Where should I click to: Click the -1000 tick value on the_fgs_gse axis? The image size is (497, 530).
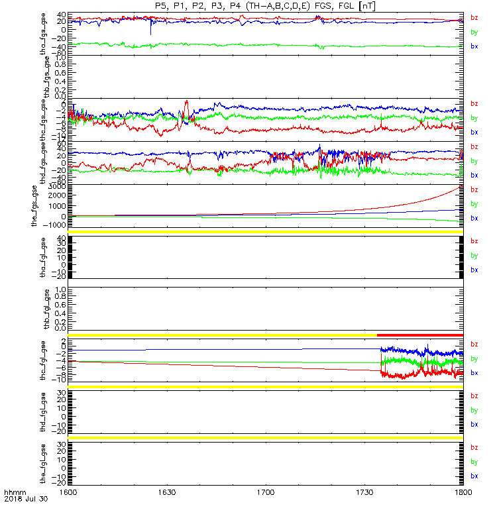tap(55, 225)
